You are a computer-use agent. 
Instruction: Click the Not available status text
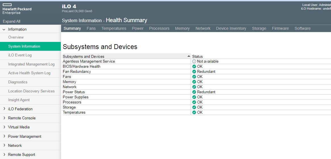[208, 62]
